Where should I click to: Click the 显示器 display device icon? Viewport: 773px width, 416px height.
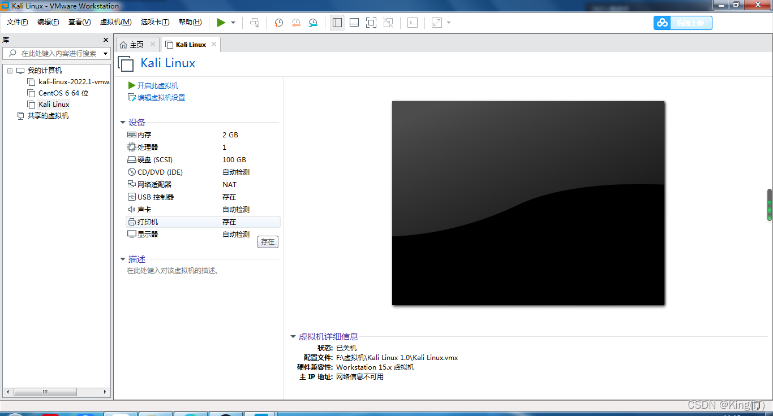click(132, 234)
